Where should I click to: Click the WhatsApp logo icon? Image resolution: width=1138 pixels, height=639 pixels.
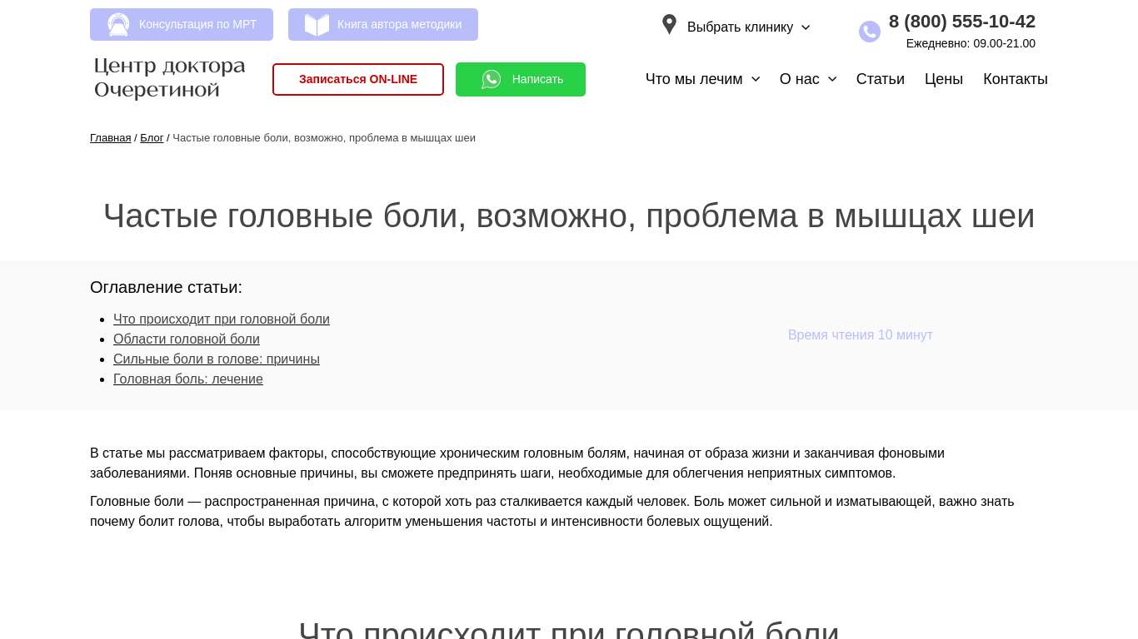492,79
